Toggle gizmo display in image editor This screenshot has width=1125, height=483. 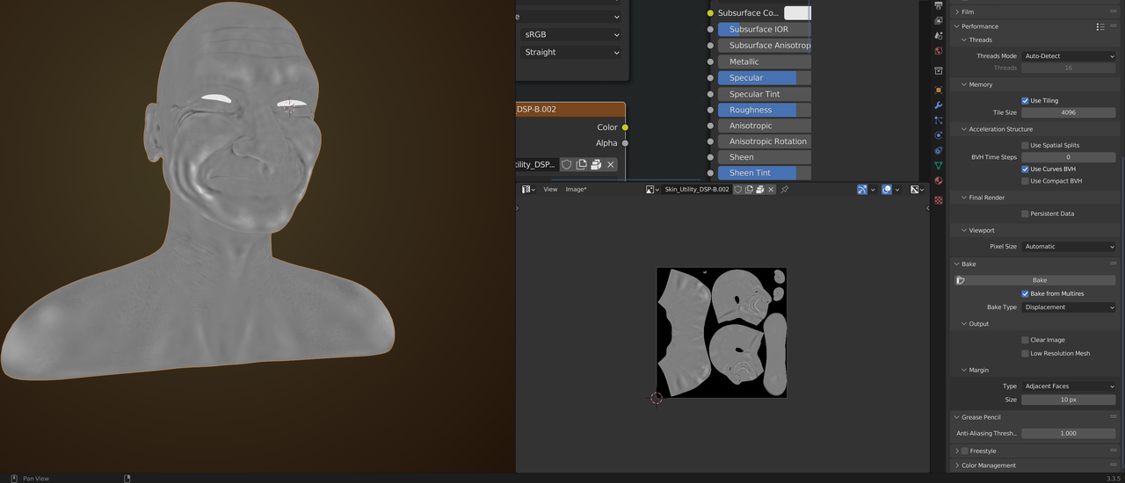pyautogui.click(x=862, y=190)
